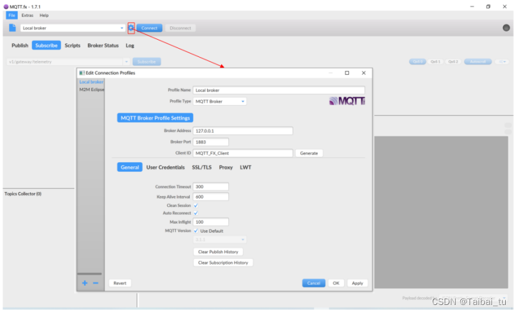516x312 pixels.
Task: Open LWT tab
Action: (246, 167)
